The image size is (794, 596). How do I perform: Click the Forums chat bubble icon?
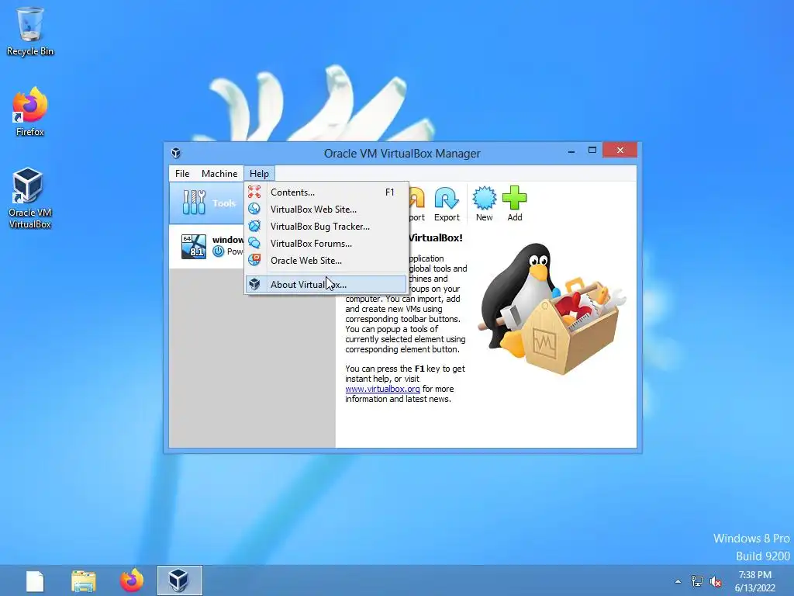(x=254, y=243)
